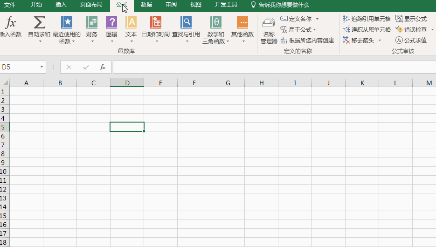This screenshot has width=436, height=247.
Task: Switch to the Insert (插入) tab
Action: pos(61,5)
